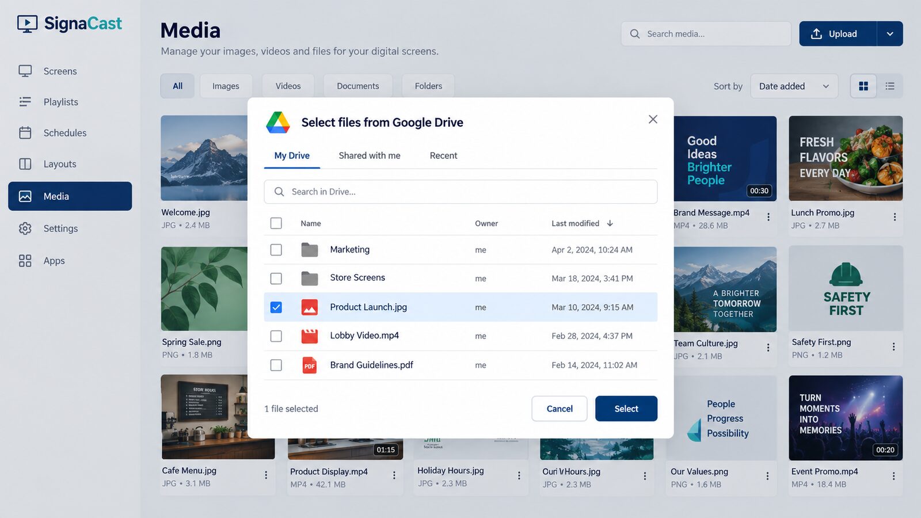Switch to My Drive tab
Screen dimensions: 921x518
[292, 156]
